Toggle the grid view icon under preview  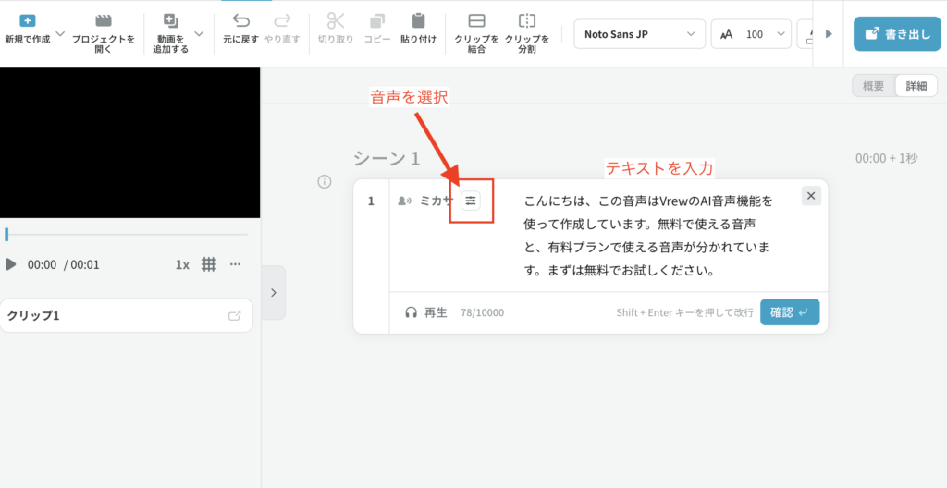(x=209, y=264)
